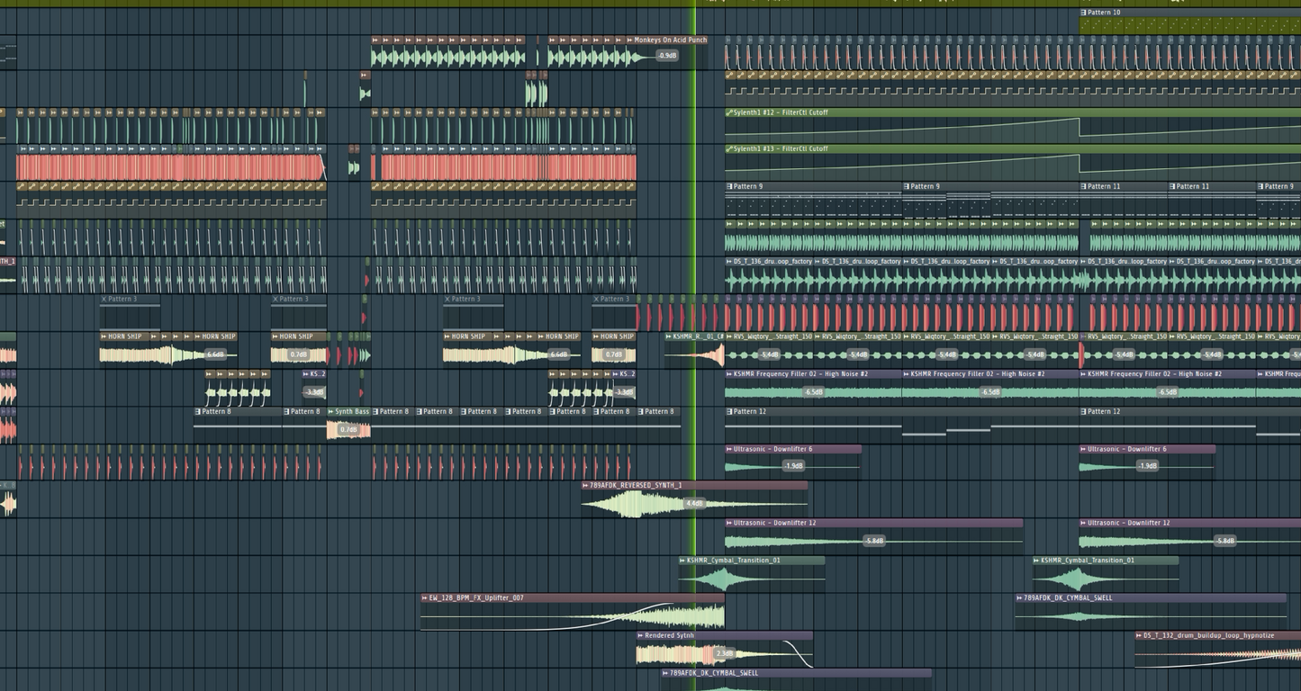Screen dimensions: 1301x691
Task: Select the 4.4dB gain label on REVERSED_SYNTH_1
Action: tap(694, 504)
